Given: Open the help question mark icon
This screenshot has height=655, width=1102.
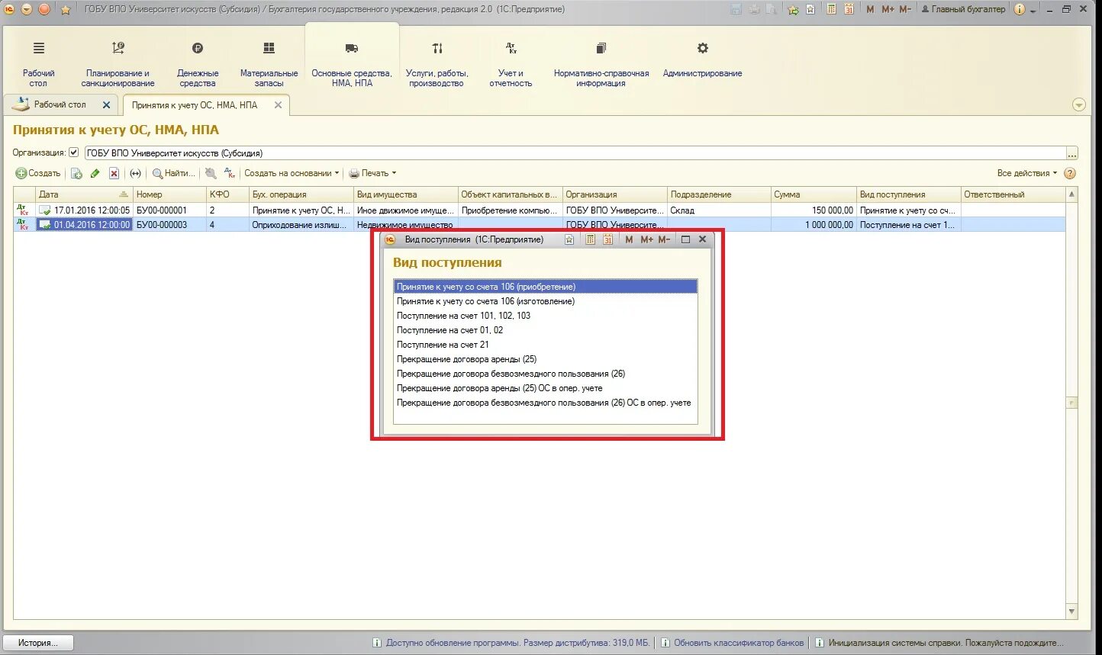Looking at the screenshot, I should point(1070,174).
